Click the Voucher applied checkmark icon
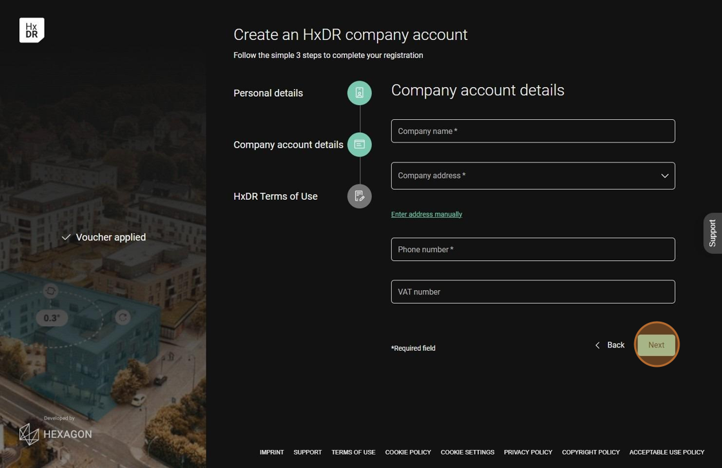 tap(66, 237)
